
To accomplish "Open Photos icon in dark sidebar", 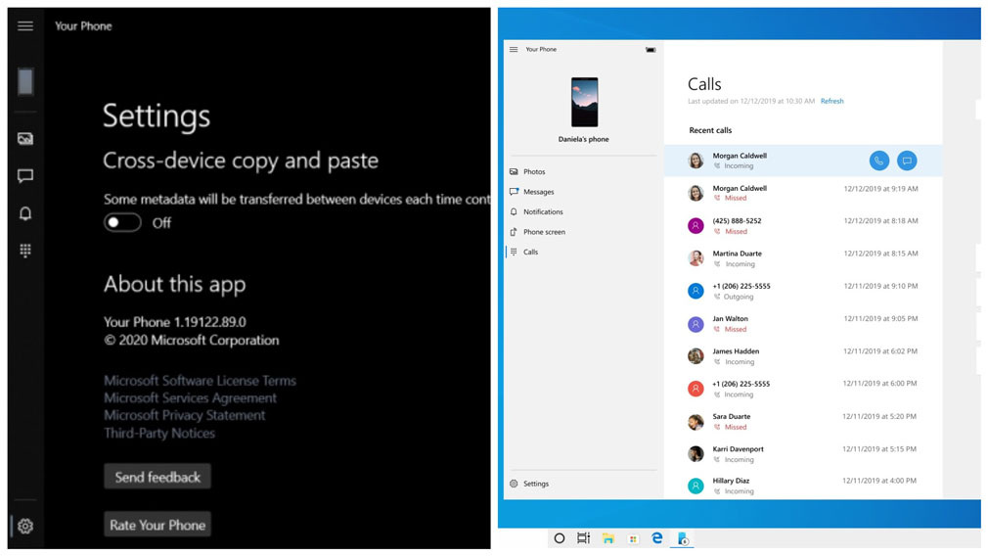I will tap(25, 139).
